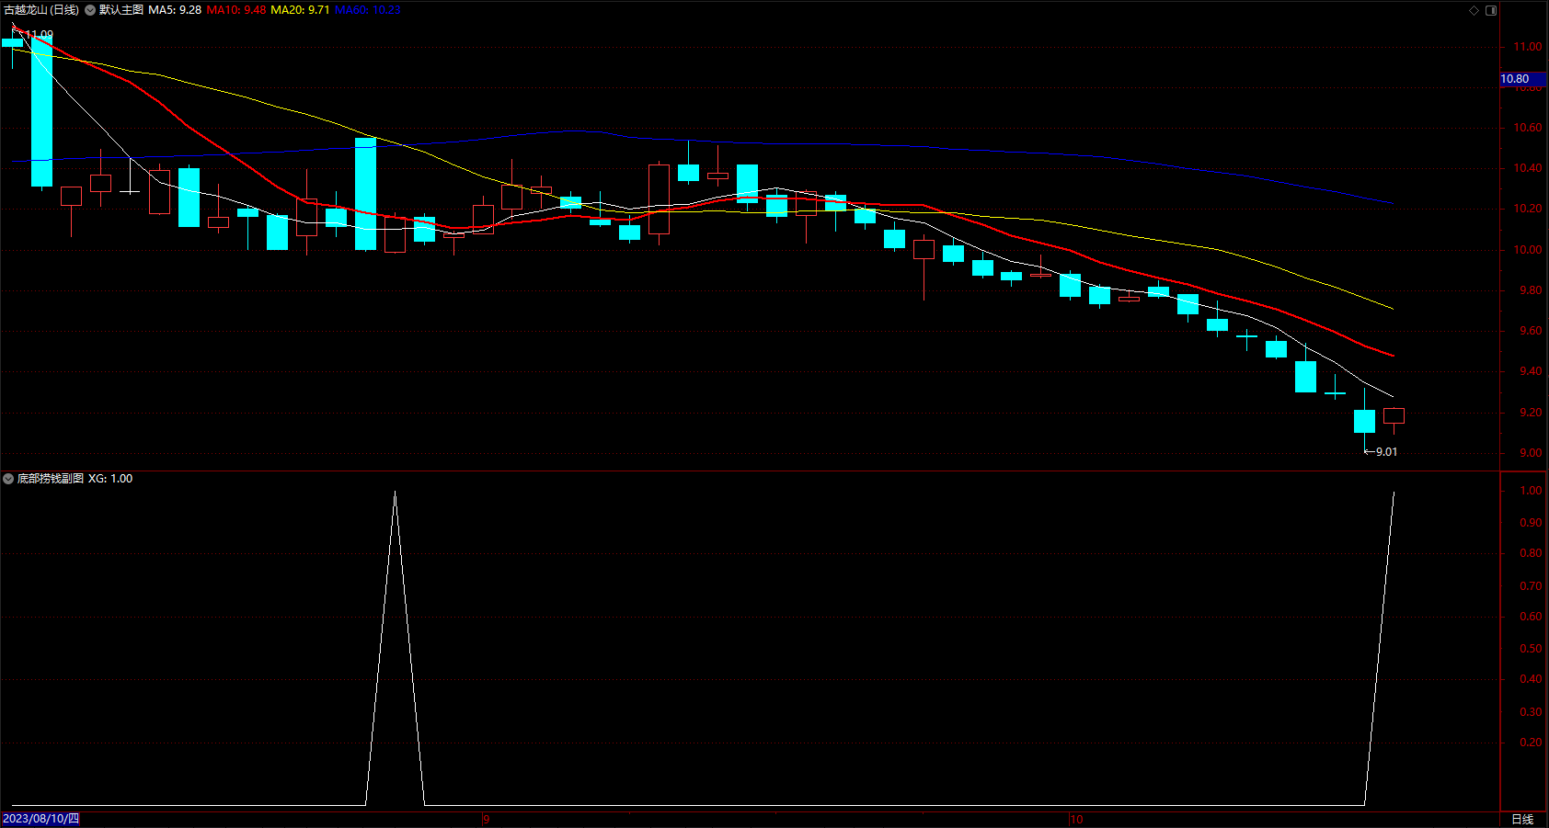This screenshot has width=1549, height=828.
Task: Click the 9.00 price axis label
Action: (1531, 453)
